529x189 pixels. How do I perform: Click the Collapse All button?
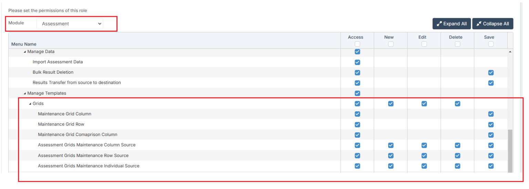(492, 24)
